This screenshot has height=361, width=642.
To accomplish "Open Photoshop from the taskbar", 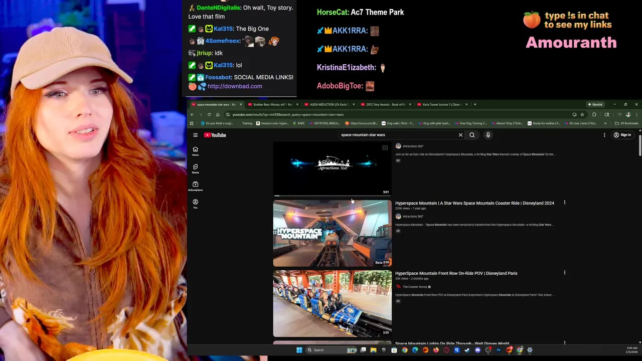I will click(x=499, y=350).
